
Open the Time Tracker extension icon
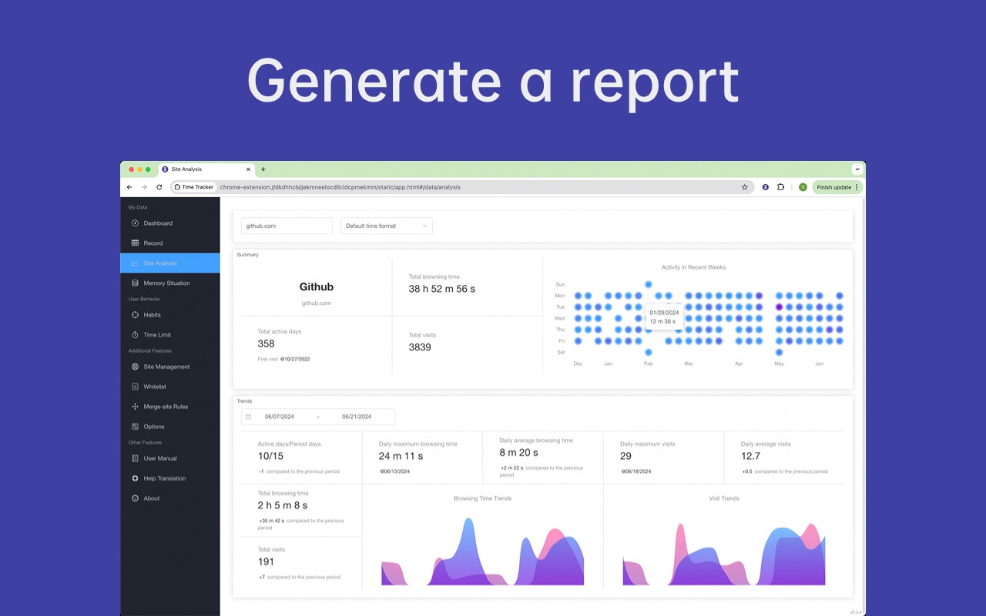[x=193, y=187]
